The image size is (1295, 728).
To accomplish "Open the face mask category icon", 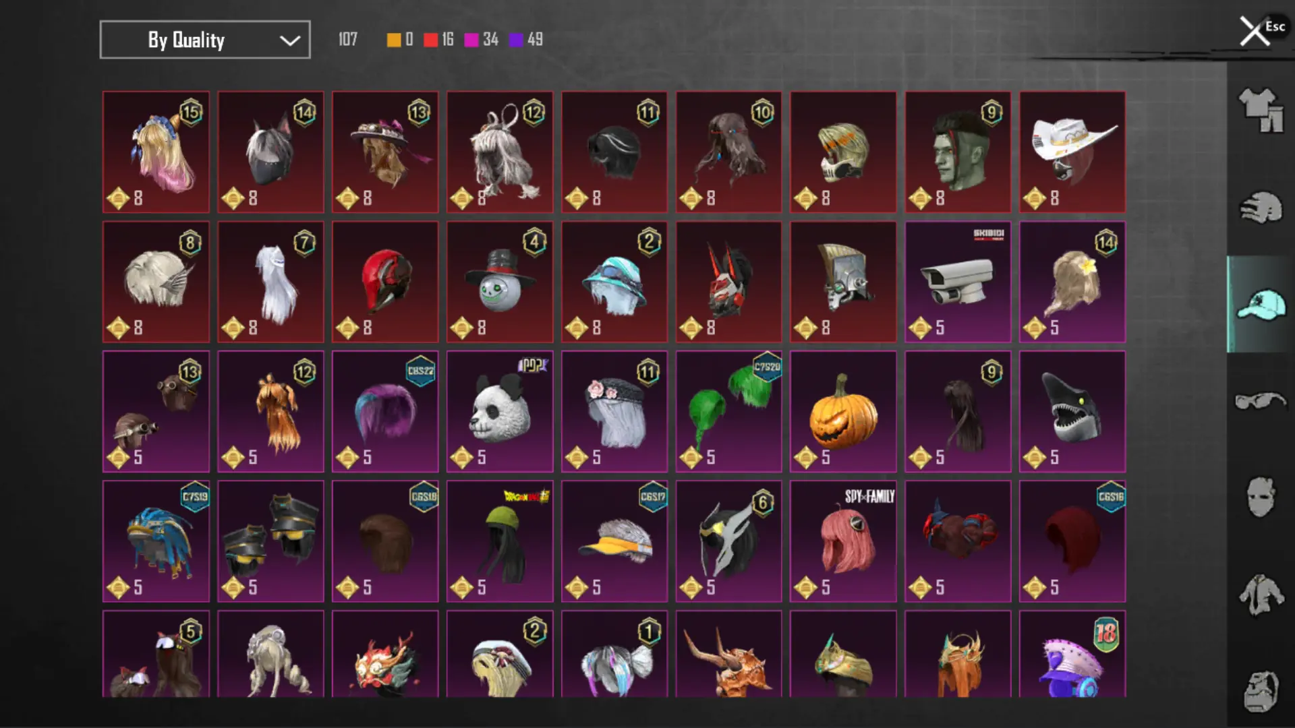I will [1261, 497].
